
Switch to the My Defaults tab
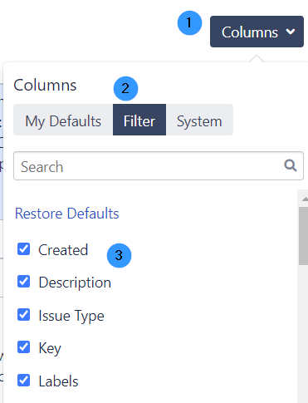point(63,120)
